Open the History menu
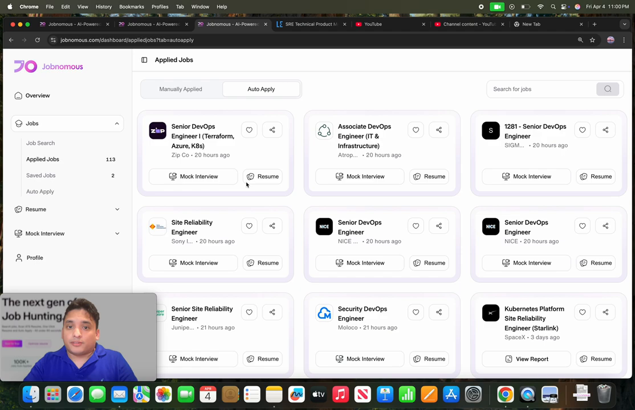The width and height of the screenshot is (635, 410). (x=104, y=7)
